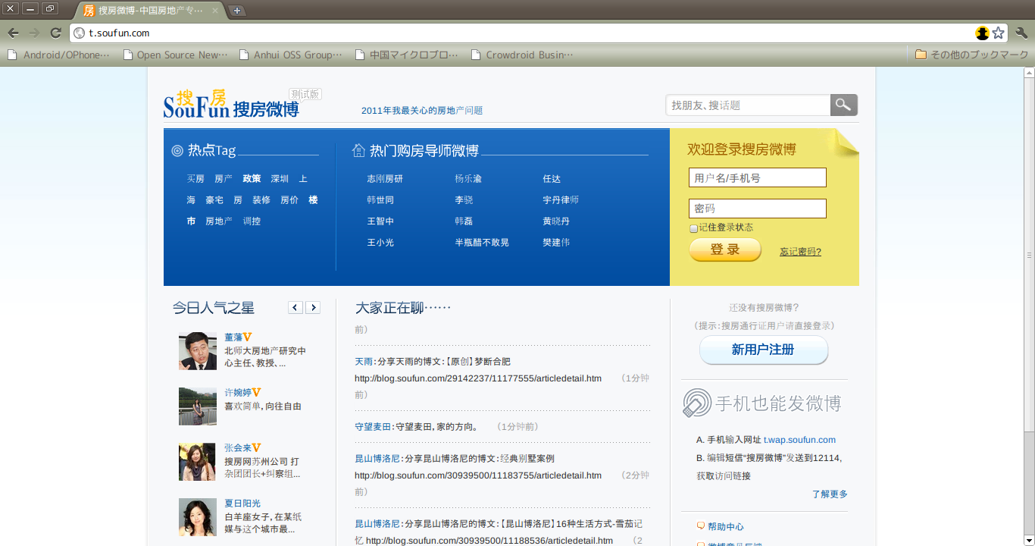This screenshot has height=546, width=1035.
Task: Click the 张会来 name link
Action: [x=238, y=448]
